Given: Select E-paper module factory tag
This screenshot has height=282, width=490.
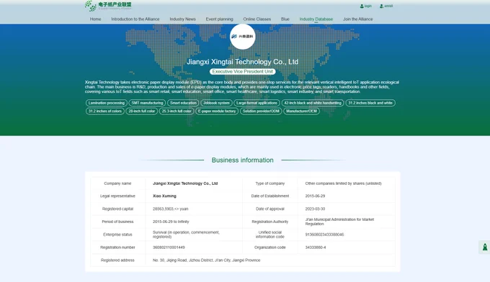Looking at the screenshot, I should [217, 111].
